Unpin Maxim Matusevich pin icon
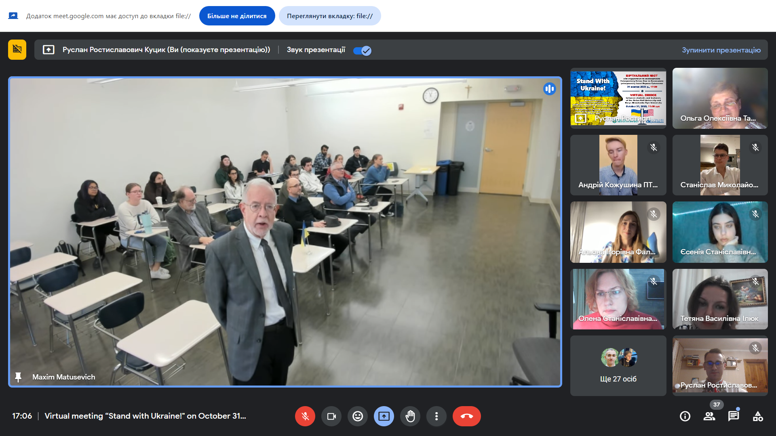Image resolution: width=776 pixels, height=436 pixels. point(18,377)
